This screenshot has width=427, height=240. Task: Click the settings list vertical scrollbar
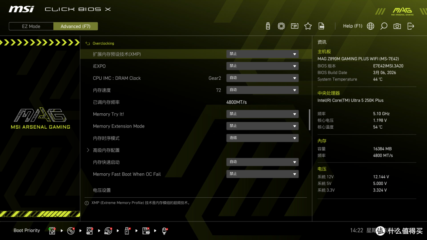309,120
